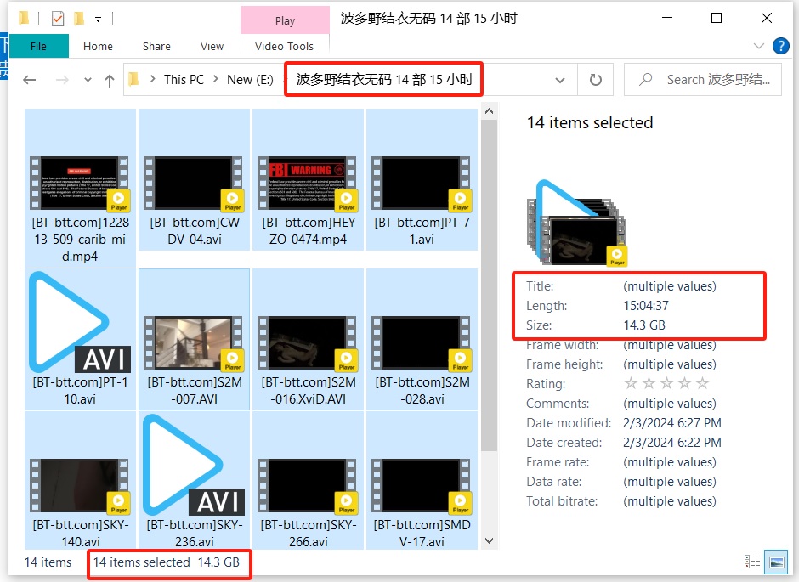This screenshot has width=799, height=582.
Task: Set rating to five stars
Action: click(702, 384)
